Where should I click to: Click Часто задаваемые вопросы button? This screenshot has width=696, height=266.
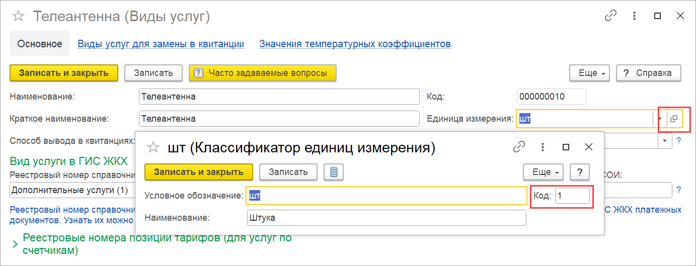coord(262,73)
